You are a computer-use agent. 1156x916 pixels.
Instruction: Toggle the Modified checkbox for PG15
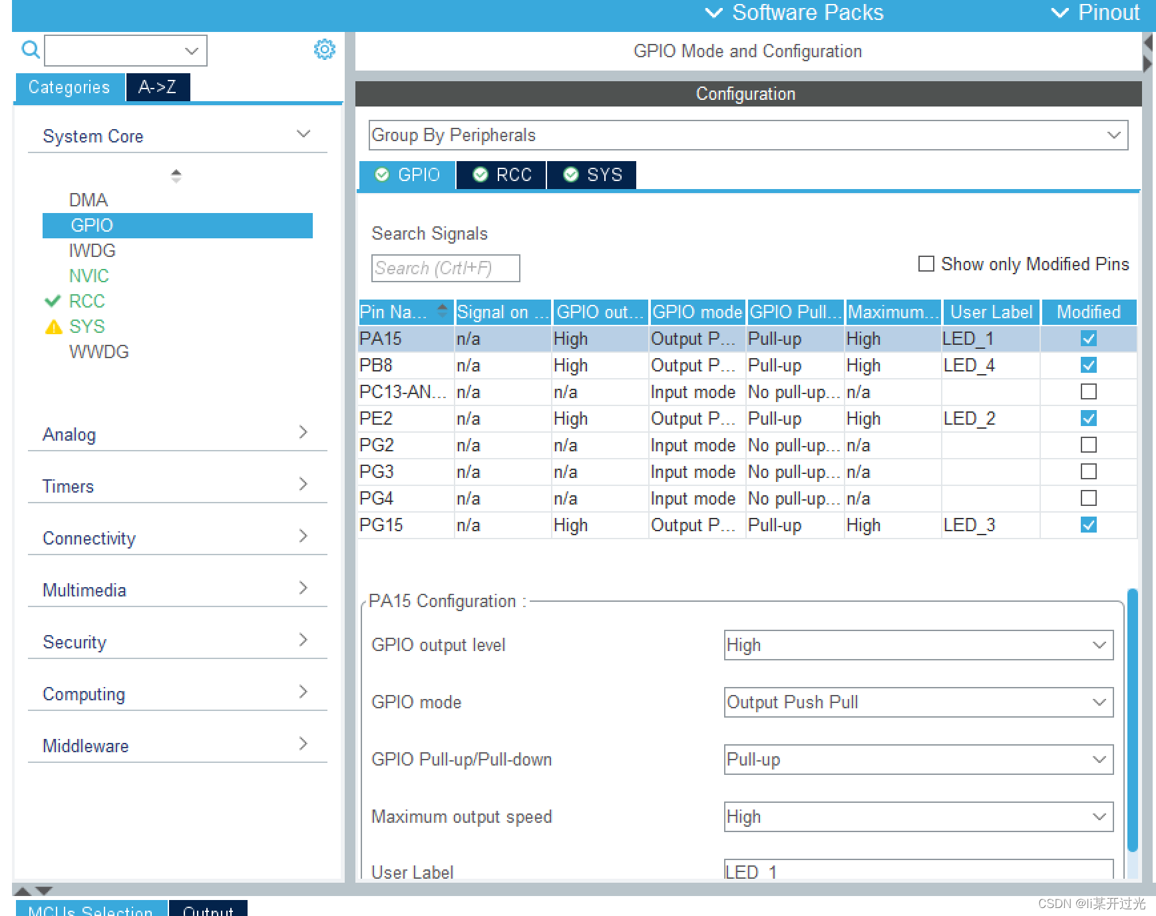click(x=1088, y=525)
